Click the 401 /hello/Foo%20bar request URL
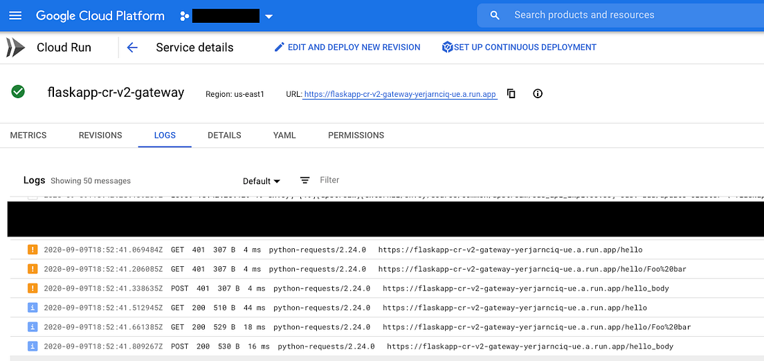This screenshot has width=764, height=361. (532, 269)
